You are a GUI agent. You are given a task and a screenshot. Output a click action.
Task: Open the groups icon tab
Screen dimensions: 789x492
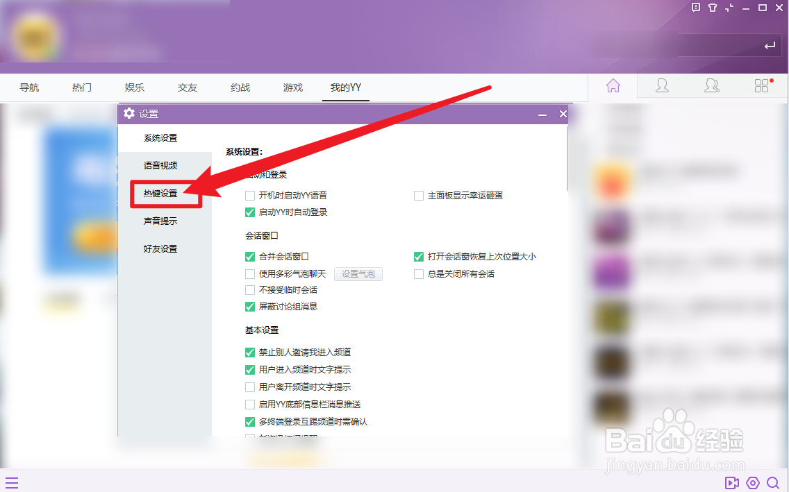click(x=711, y=86)
